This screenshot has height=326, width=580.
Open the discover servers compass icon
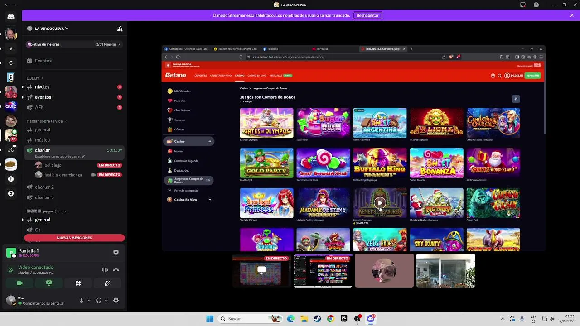pyautogui.click(x=11, y=193)
